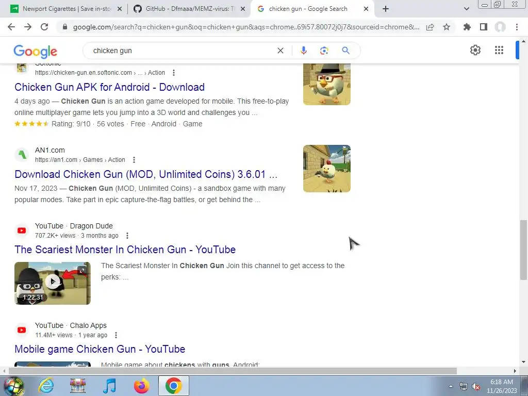The image size is (528, 396).
Task: Go forward to next page
Action: 28,27
